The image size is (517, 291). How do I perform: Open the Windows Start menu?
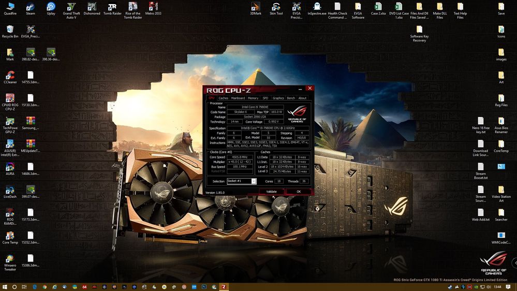click(5, 287)
